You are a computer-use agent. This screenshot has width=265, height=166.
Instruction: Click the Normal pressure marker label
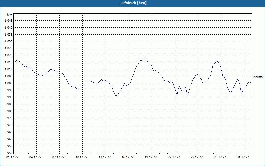click(x=258, y=77)
